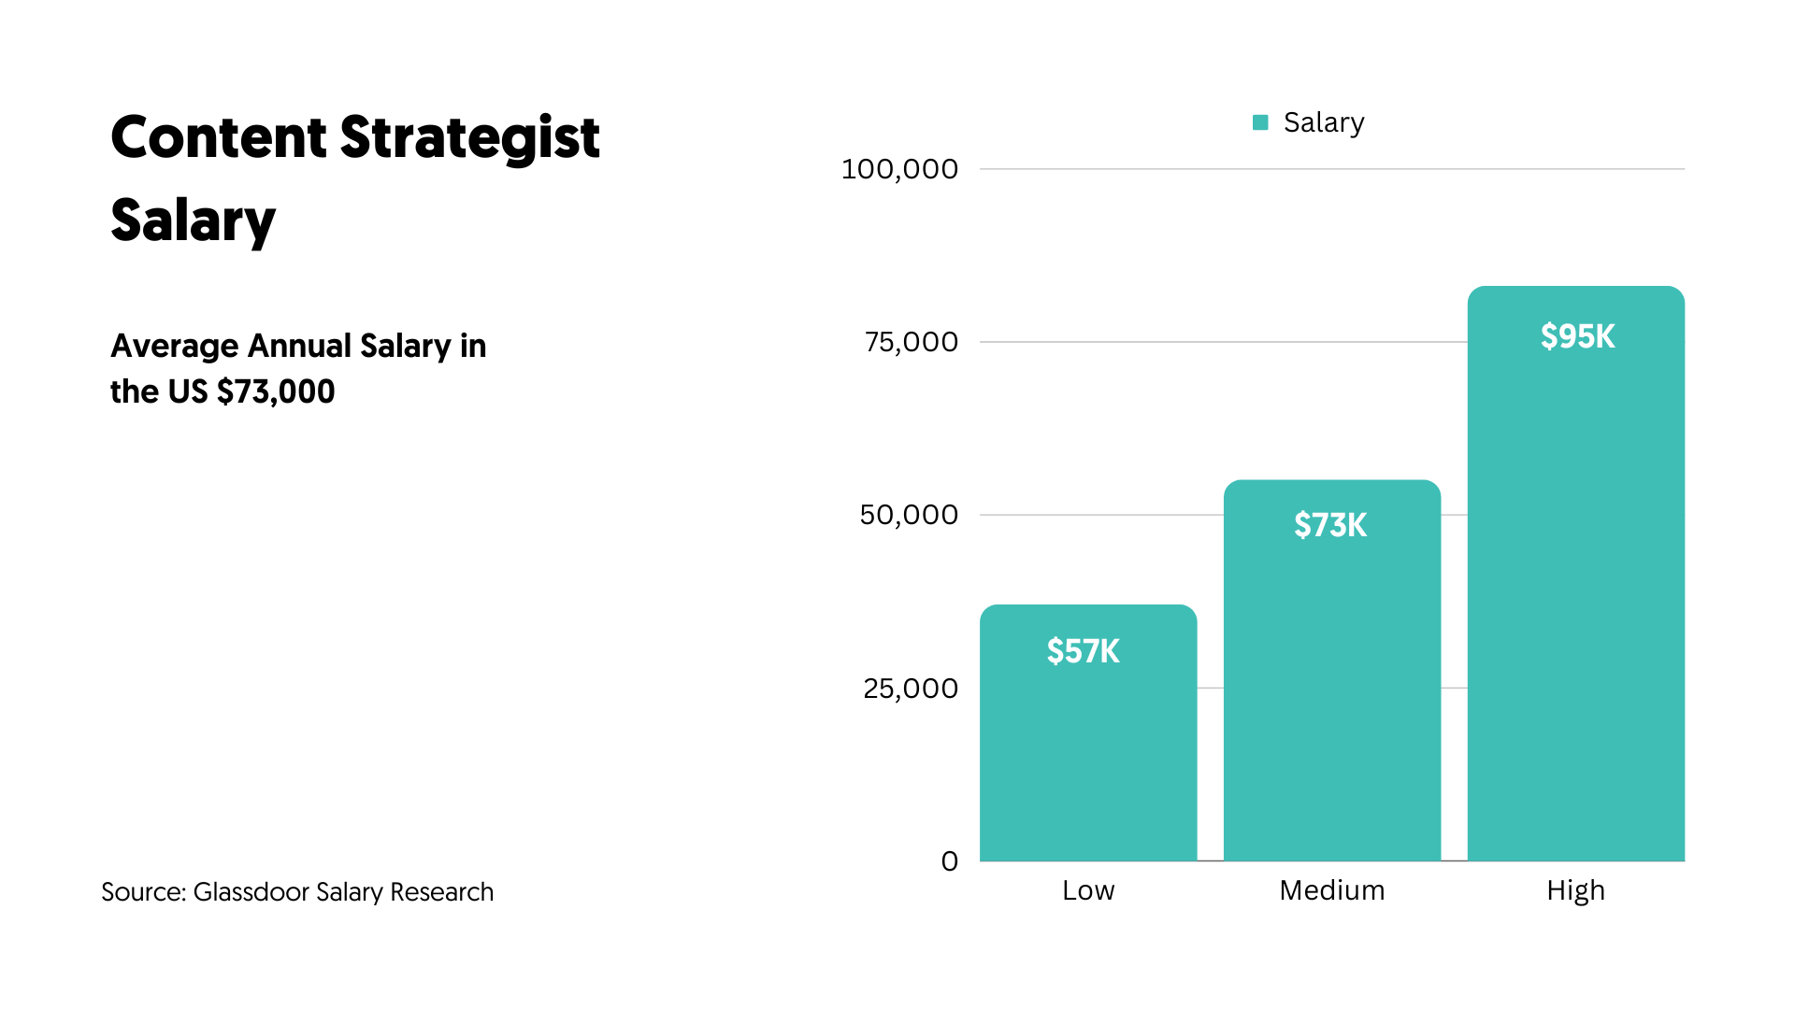Screen dimensions: 1795x1009
Task: Click the 0 y-axis tick label
Action: [950, 861]
